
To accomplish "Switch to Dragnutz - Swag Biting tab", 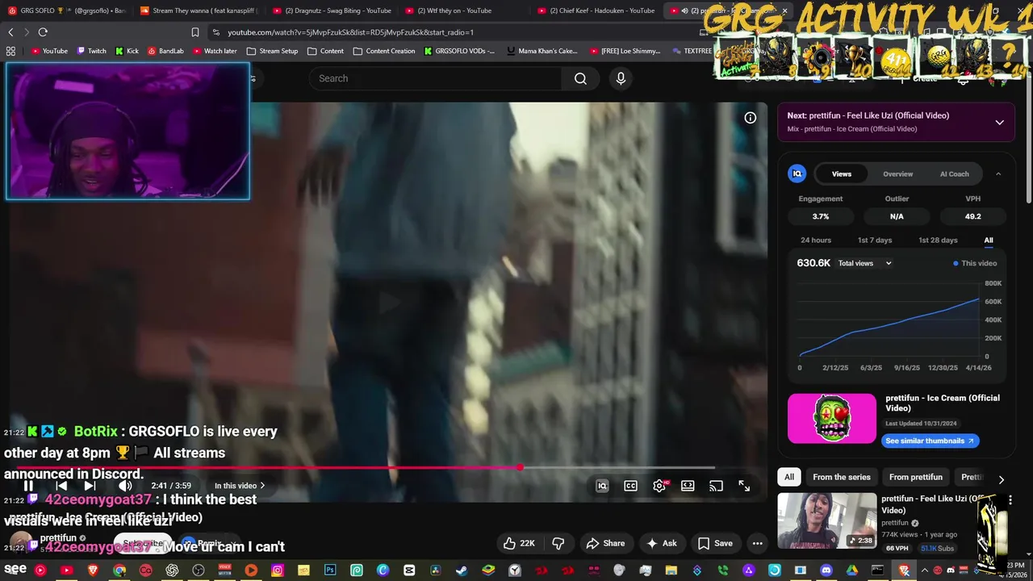I will 332,10.
